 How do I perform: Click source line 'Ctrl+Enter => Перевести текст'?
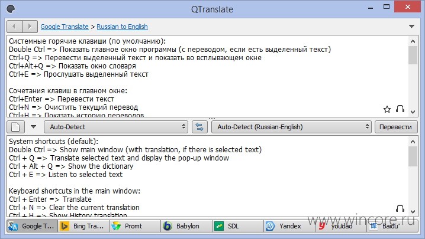pos(61,99)
